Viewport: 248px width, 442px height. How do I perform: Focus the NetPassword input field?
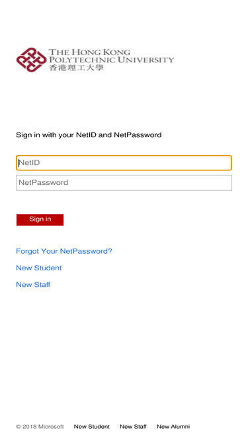coord(124,183)
